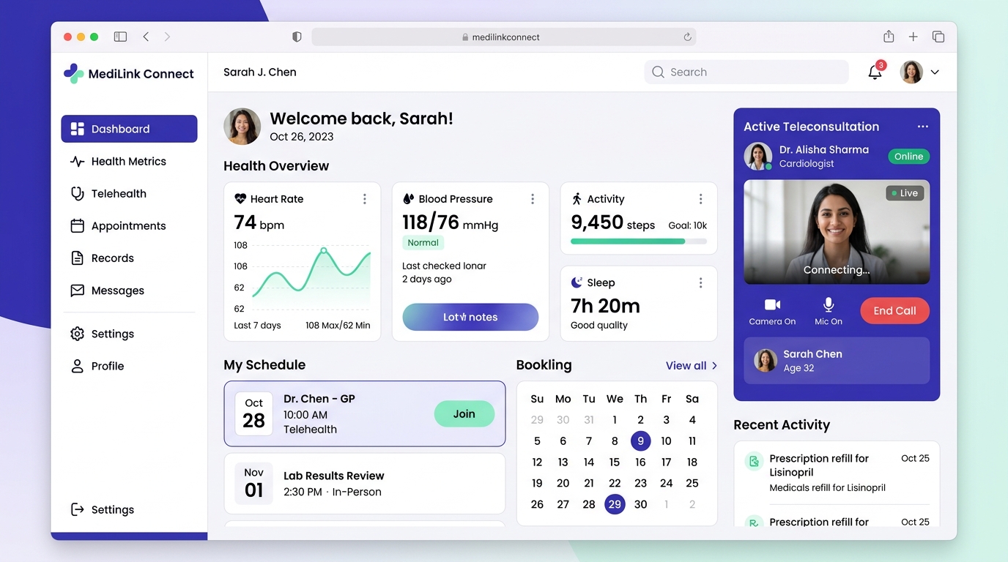Click View all bookings link
The height and width of the screenshot is (562, 1008).
(x=686, y=366)
